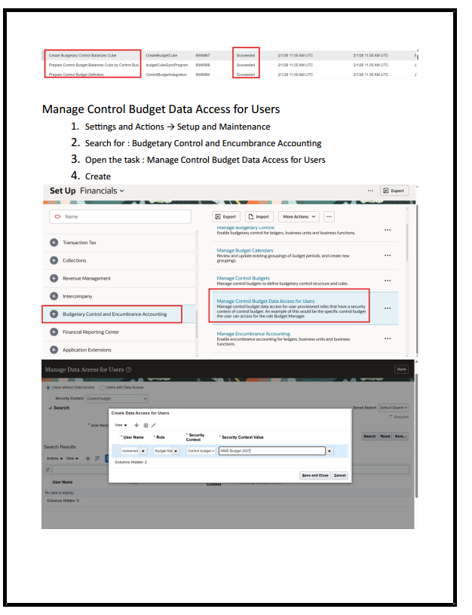Click the pencil edit icon in Create dialog
The height and width of the screenshot is (615, 472).
pyautogui.click(x=154, y=425)
